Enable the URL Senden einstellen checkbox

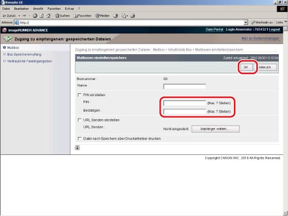click(x=79, y=120)
